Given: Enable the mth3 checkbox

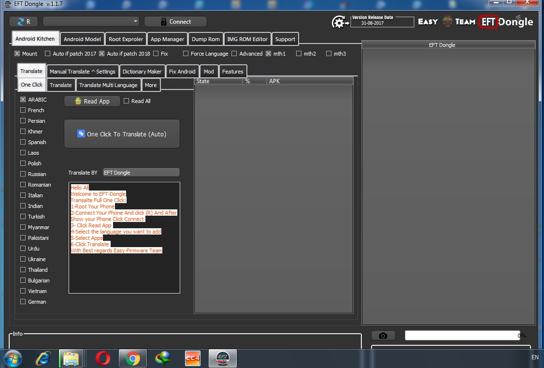Looking at the screenshot, I should coord(329,54).
